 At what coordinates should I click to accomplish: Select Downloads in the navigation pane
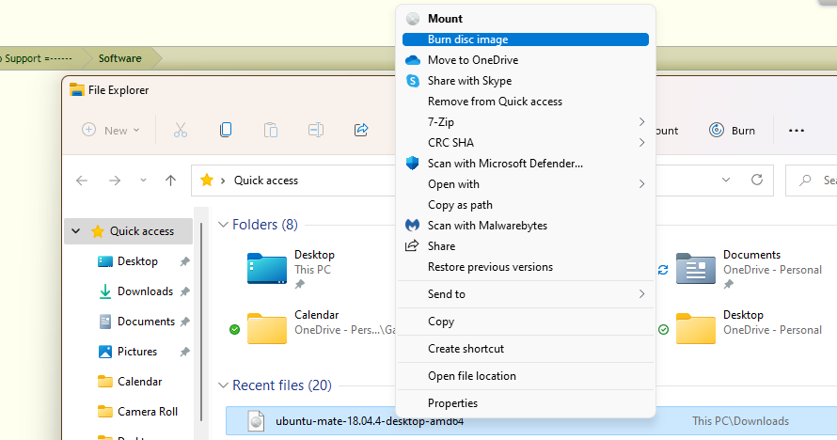point(145,291)
